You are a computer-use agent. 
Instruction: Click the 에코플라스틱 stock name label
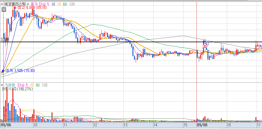(15, 4)
